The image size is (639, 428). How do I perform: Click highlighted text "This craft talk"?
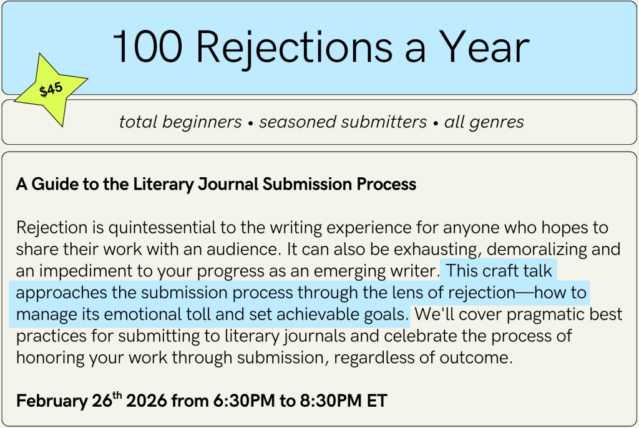click(500, 271)
